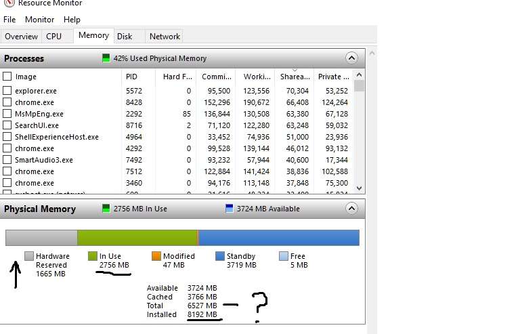Switch to the Overview tab
This screenshot has height=334, width=520.
[x=21, y=36]
